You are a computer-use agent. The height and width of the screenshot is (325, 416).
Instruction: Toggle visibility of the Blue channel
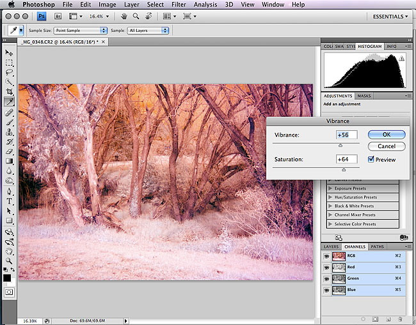click(x=326, y=290)
